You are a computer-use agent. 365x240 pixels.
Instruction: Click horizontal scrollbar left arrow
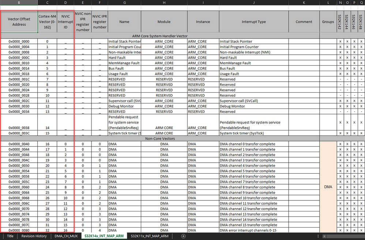(324, 236)
